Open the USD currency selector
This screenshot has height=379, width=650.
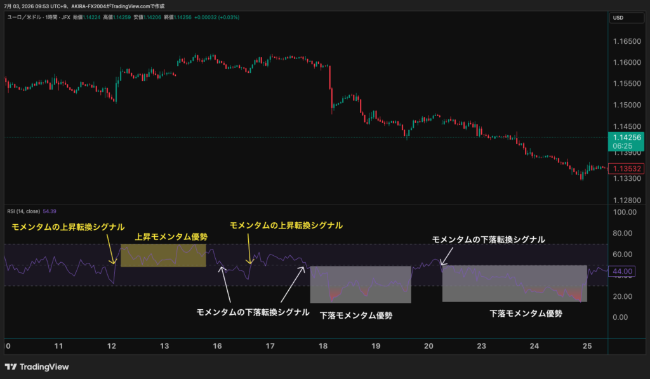(x=627, y=18)
